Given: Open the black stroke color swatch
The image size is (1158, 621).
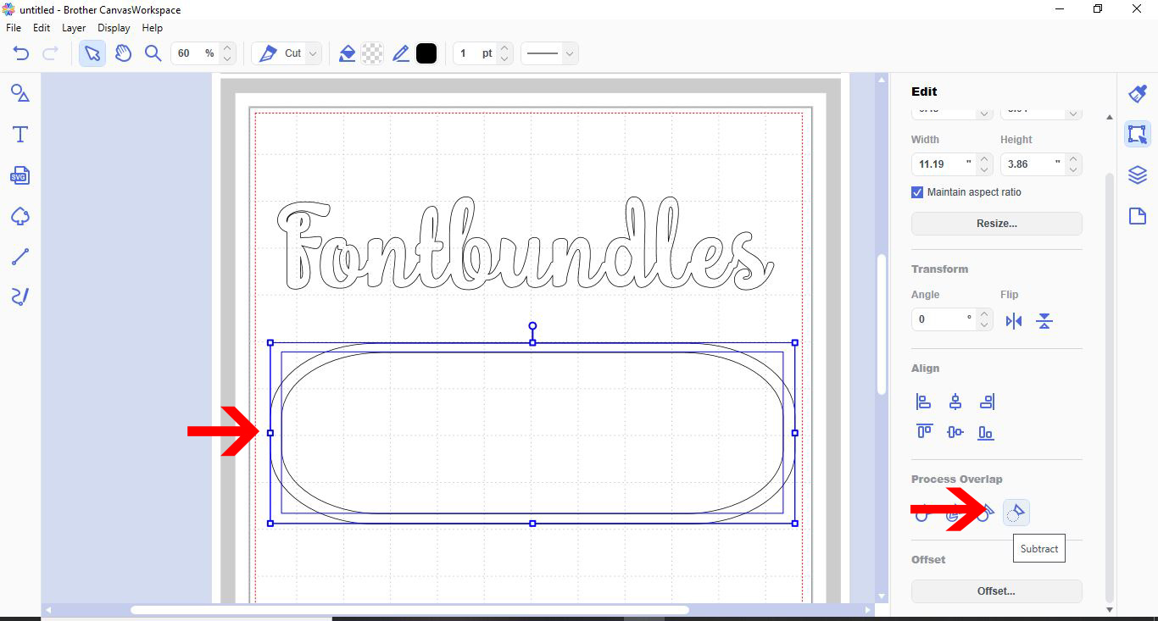Looking at the screenshot, I should coord(426,53).
